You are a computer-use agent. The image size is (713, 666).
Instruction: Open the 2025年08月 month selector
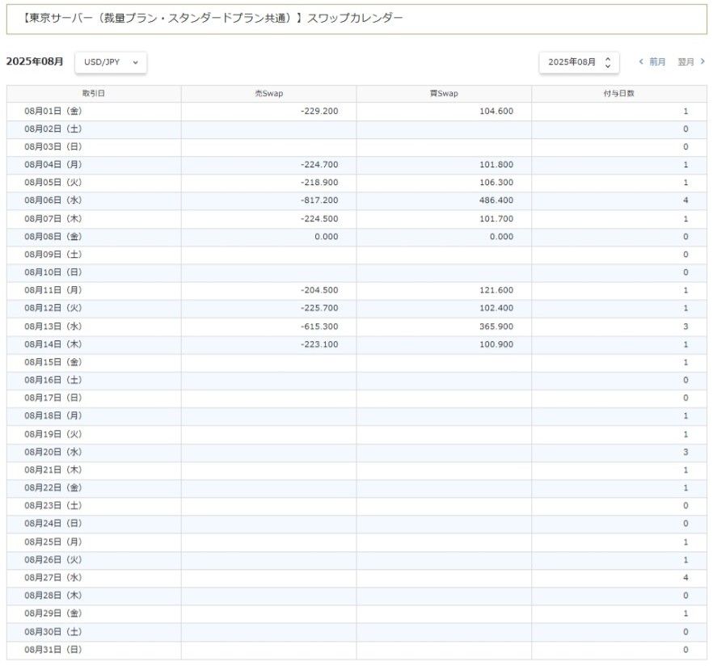point(579,62)
